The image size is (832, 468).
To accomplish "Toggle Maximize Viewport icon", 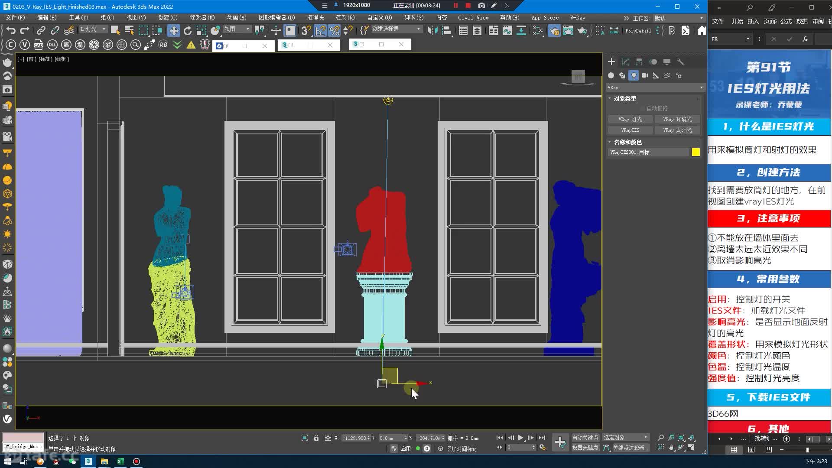I will point(691,448).
